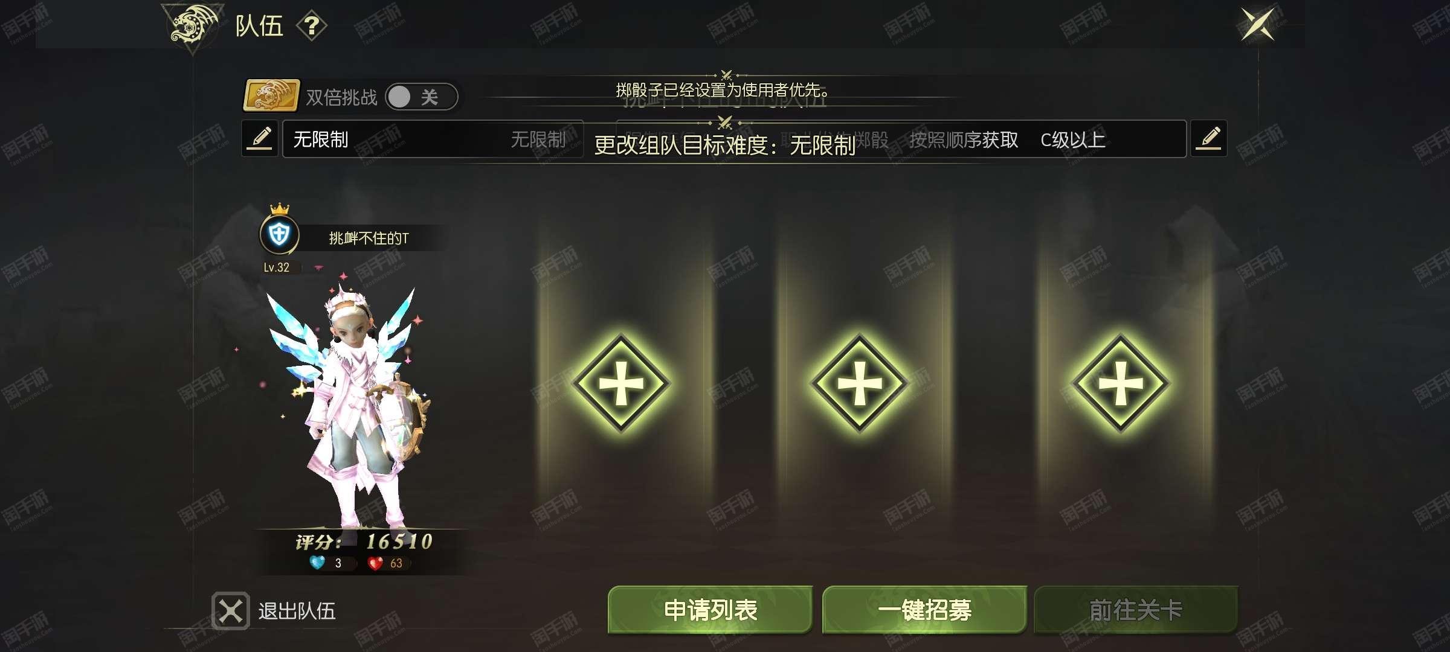Open the team help question mark icon
This screenshot has width=1450, height=652.
(x=311, y=26)
